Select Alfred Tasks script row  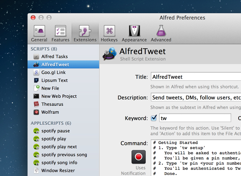pyautogui.click(x=63, y=56)
